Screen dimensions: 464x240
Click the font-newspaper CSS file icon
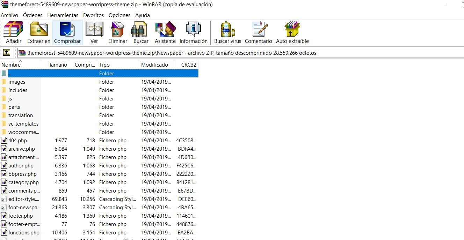[4, 208]
